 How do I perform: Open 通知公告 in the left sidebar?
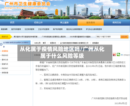pyautogui.click(x=5, y=60)
